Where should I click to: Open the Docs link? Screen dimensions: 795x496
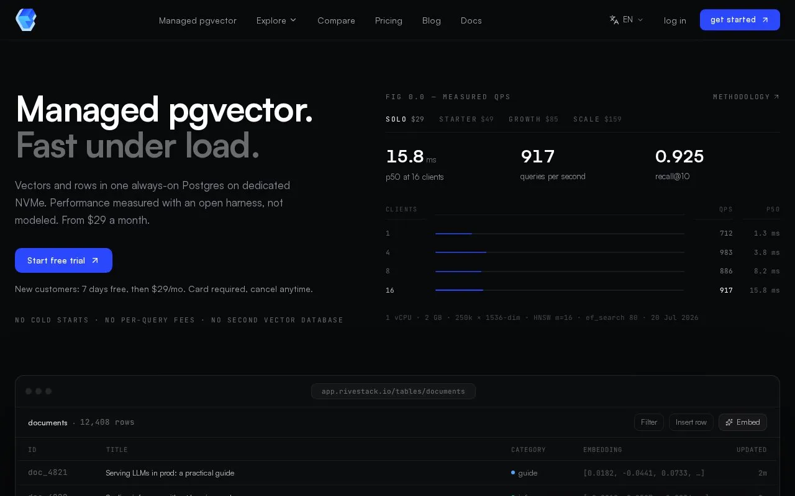click(471, 20)
